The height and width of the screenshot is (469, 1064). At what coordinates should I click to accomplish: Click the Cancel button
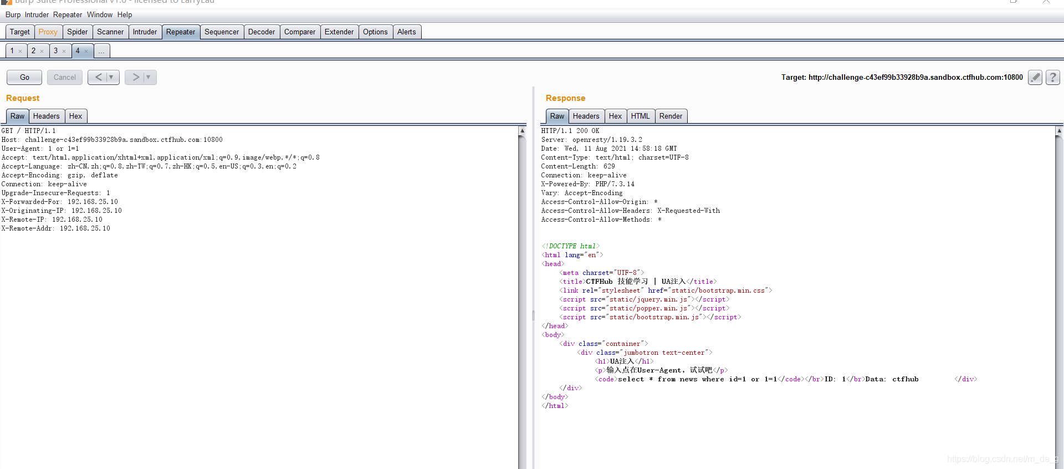coord(65,77)
